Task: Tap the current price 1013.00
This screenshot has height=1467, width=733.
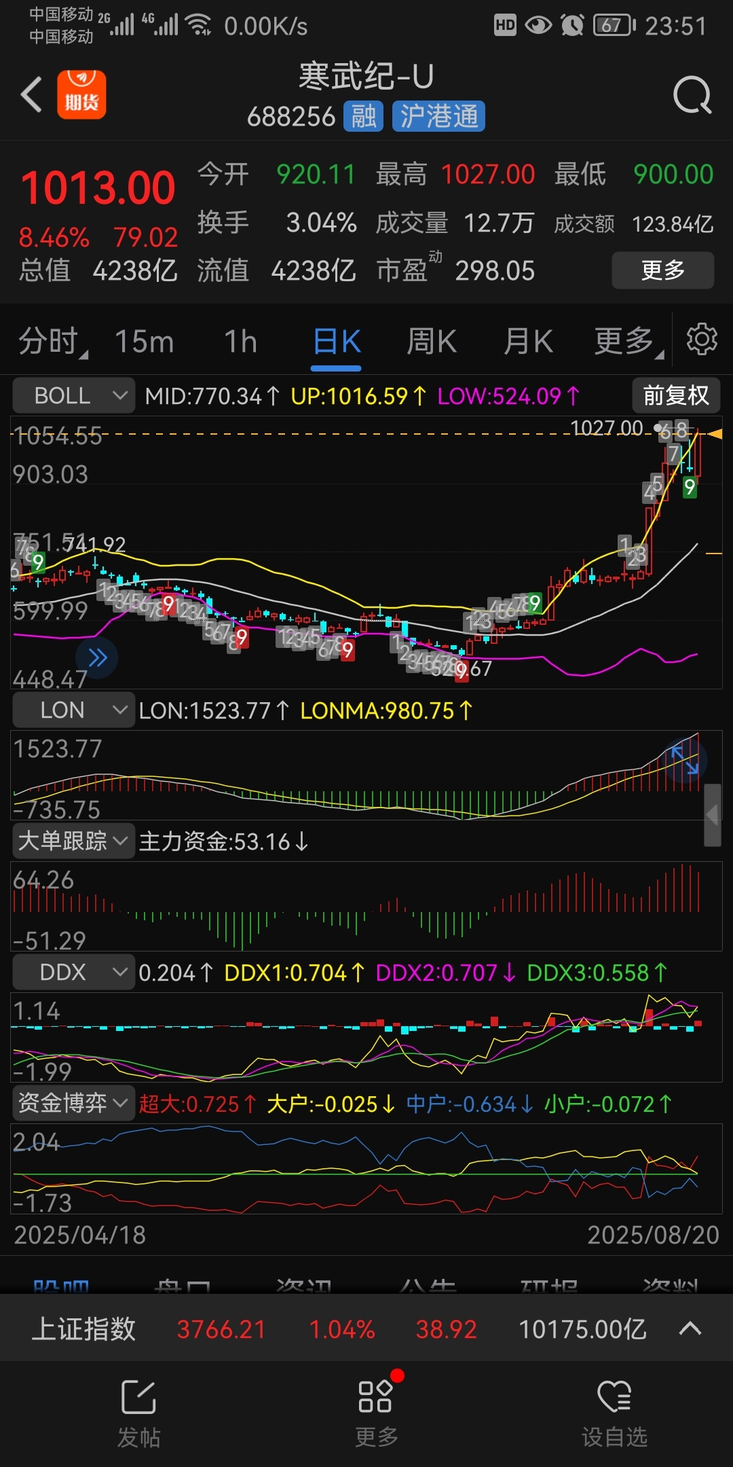Action: 98,187
